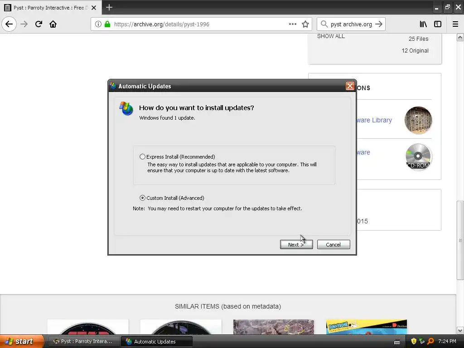Bookmark this page with the star icon
Screen dimensions: 464x348
click(x=305, y=24)
